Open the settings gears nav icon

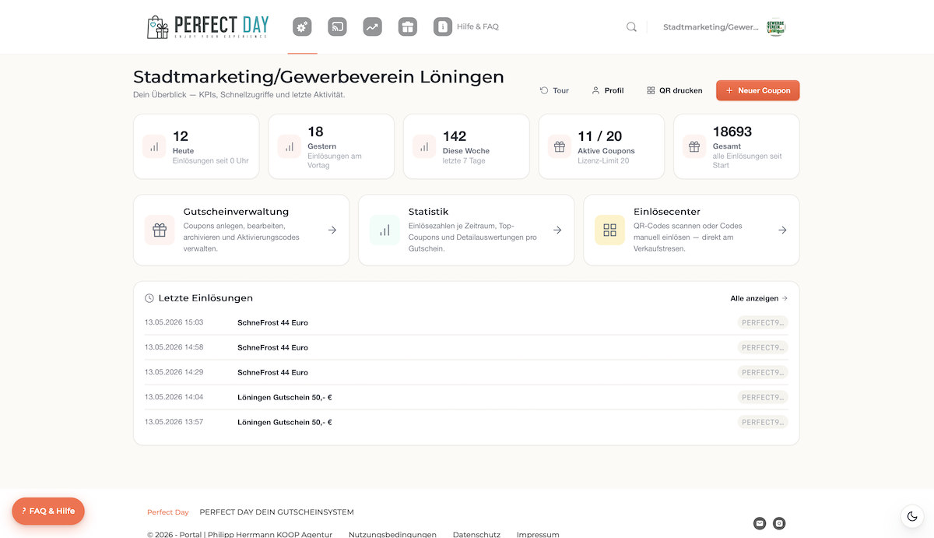coord(302,26)
